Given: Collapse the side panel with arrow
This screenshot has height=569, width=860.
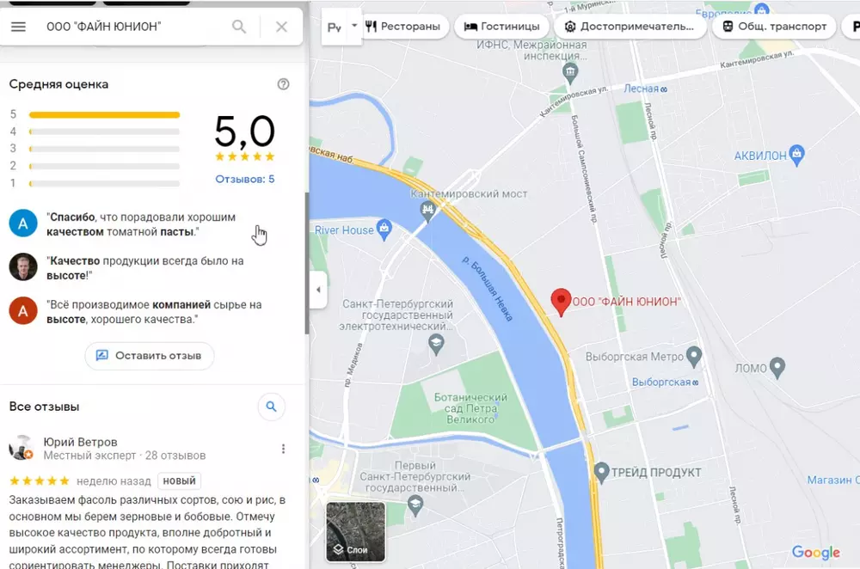Looking at the screenshot, I should pyautogui.click(x=318, y=290).
